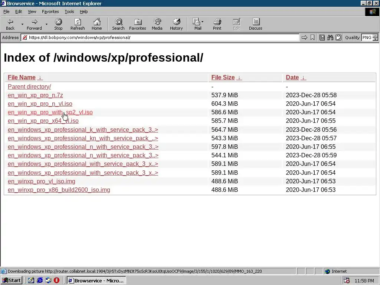Launch Internet Explorer from the quick launch bar
The width and height of the screenshot is (380, 285).
pos(40,281)
